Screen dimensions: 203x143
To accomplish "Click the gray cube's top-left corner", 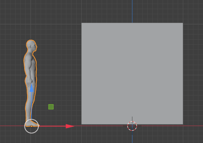I will pyautogui.click(x=81, y=23).
